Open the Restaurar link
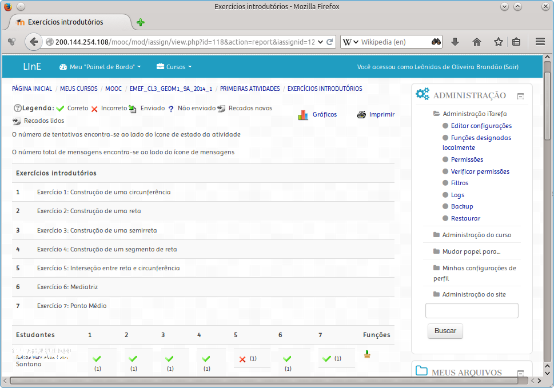The width and height of the screenshot is (554, 388). click(x=466, y=218)
